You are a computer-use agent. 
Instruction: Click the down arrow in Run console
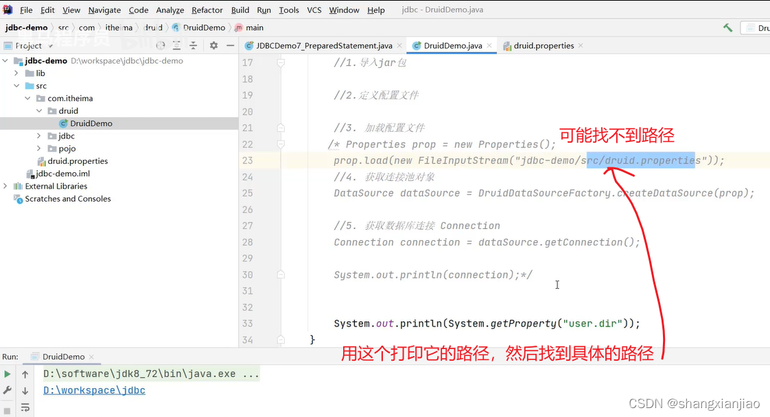(x=25, y=390)
